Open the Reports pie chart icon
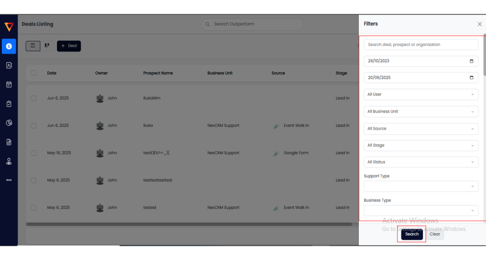 (9, 123)
